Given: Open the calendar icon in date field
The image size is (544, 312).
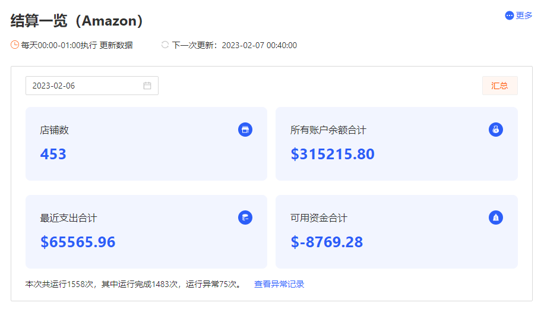Looking at the screenshot, I should point(147,86).
